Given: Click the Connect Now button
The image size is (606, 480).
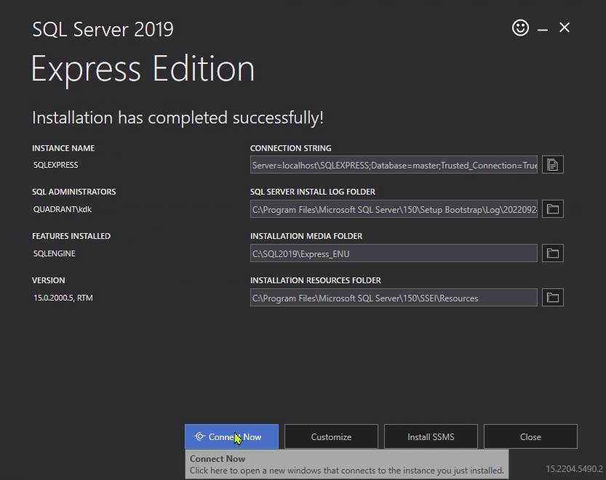Looking at the screenshot, I should point(231,436).
